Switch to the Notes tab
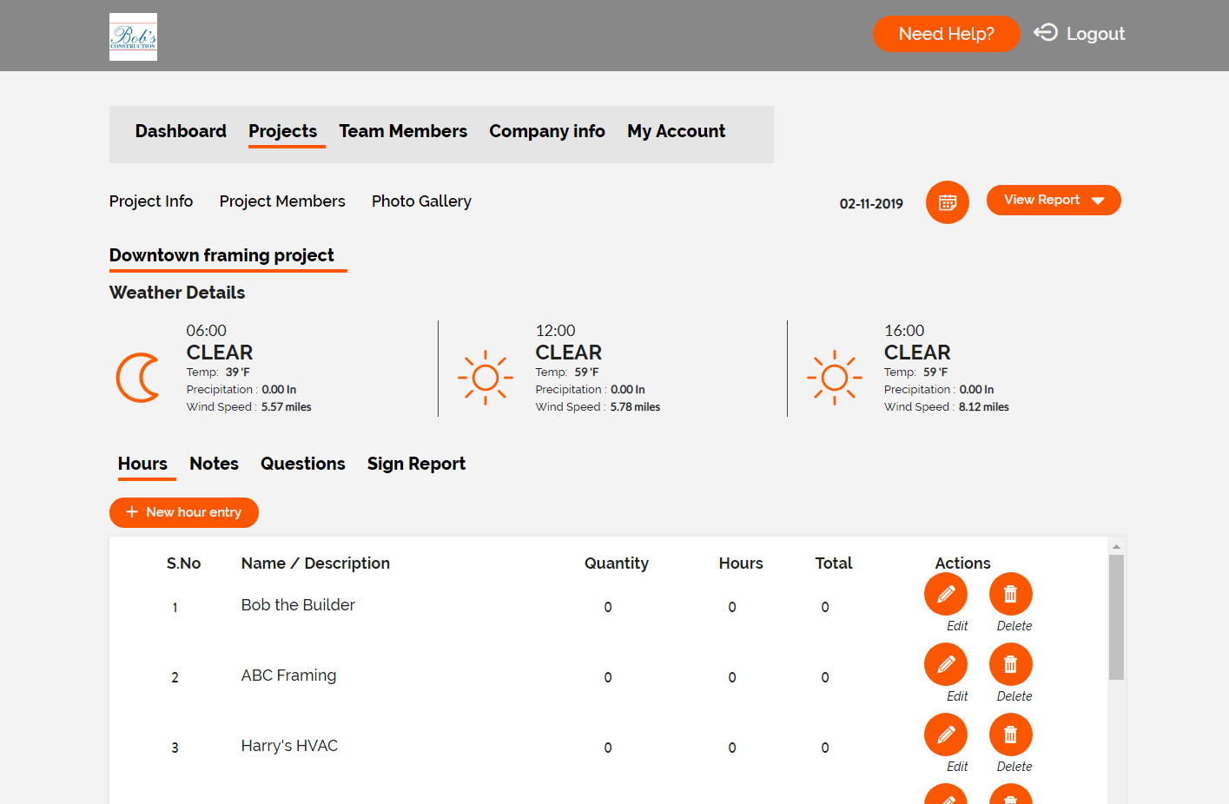The height and width of the screenshot is (804, 1229). click(x=214, y=464)
